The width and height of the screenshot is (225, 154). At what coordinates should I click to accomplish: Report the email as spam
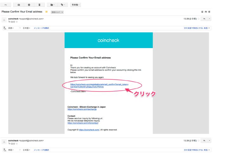point(29,5)
